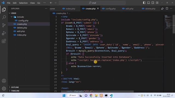Open the hidden menus ellipsis in menu bar
Viewport: 175px width, 98px height.
click(x=44, y=3)
